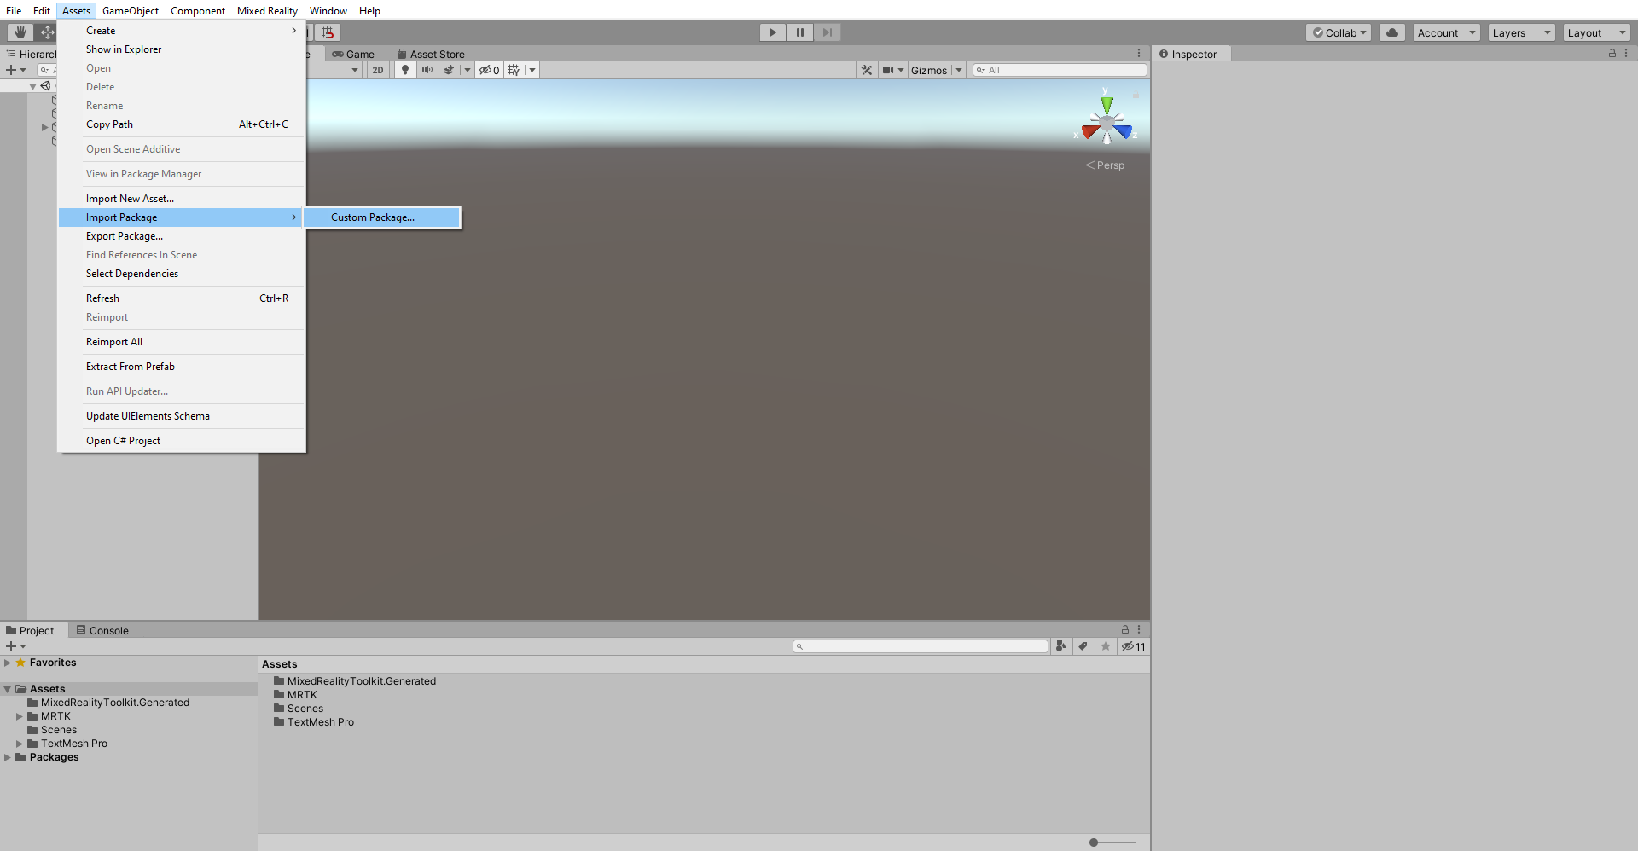Image resolution: width=1638 pixels, height=851 pixels.
Task: Expand TextMesh Pro folder in tree
Action: click(20, 744)
